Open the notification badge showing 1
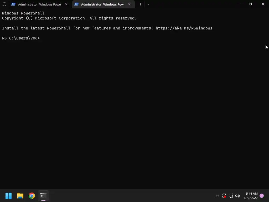Viewport: 269px width, 202px height. (x=262, y=196)
